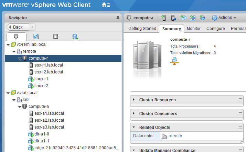Click the Add Host toolbar icon
Viewport: 246px width, 152px height.
coord(163,18)
